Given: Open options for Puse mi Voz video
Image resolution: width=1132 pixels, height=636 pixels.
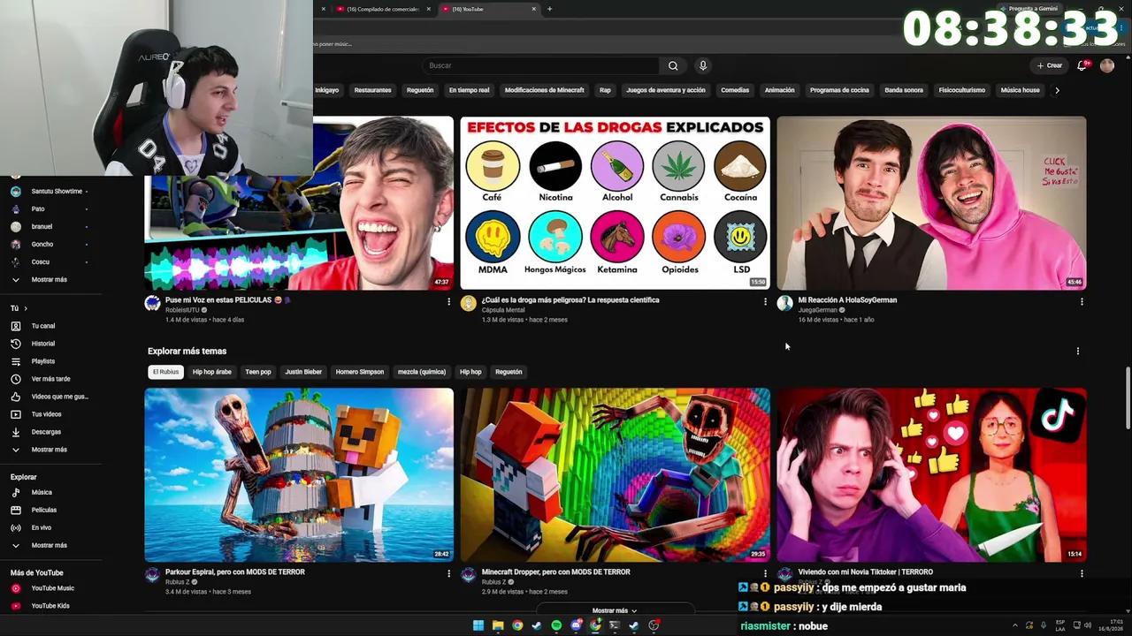Looking at the screenshot, I should [448, 301].
